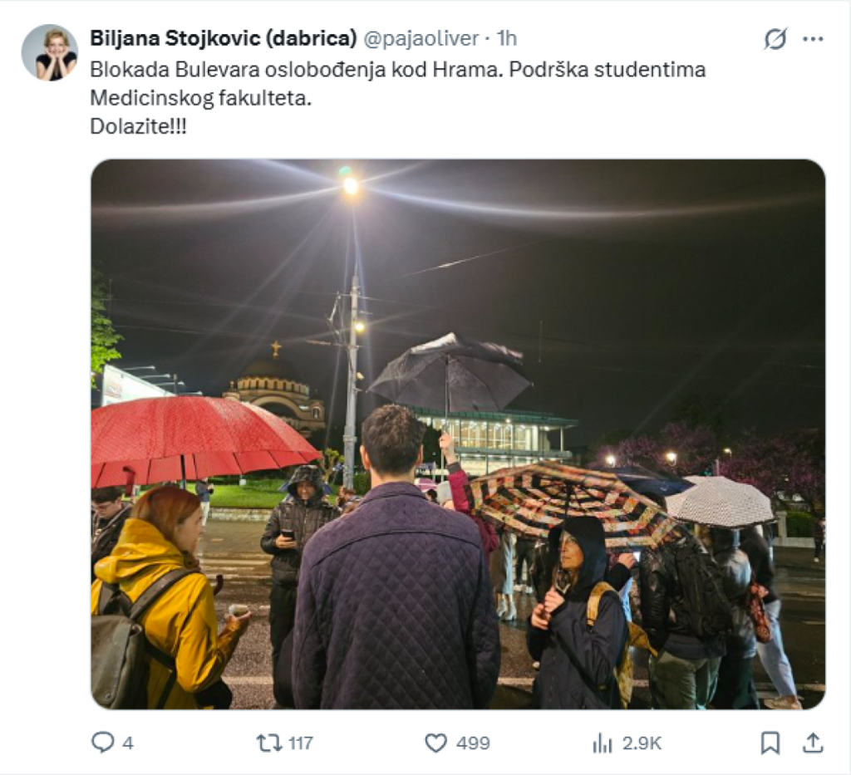Open the view analytics bar chart icon

[x=602, y=742]
